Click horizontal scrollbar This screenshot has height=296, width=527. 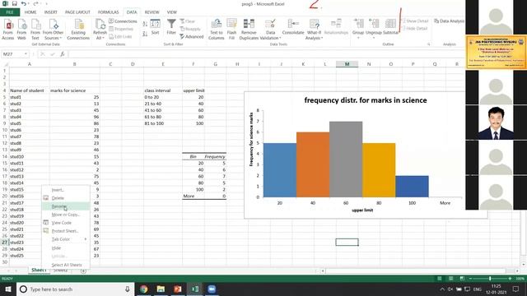417,271
